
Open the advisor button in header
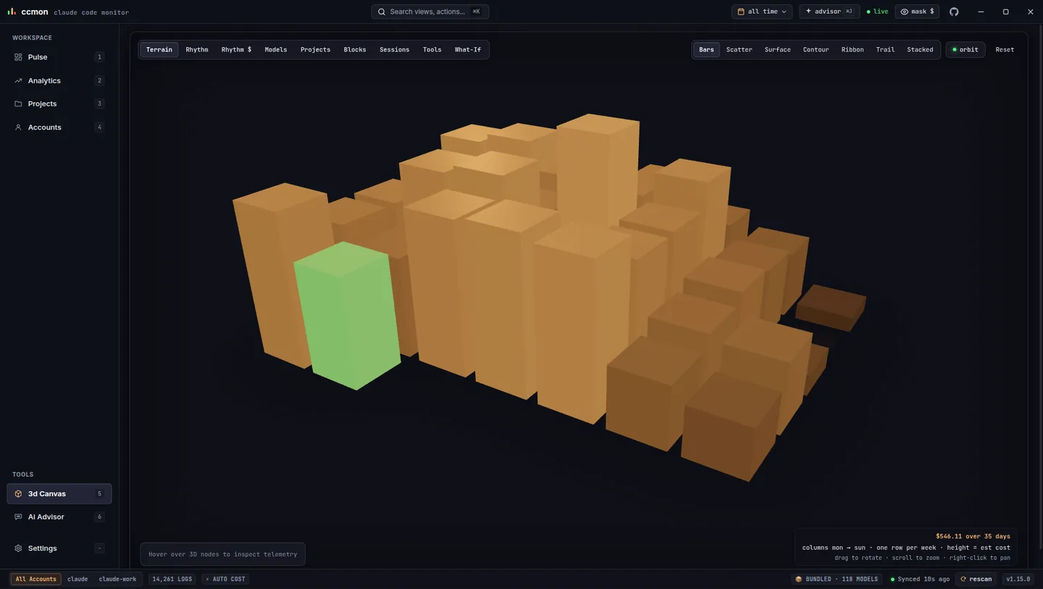829,12
